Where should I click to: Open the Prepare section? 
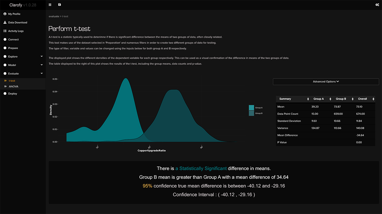[13, 48]
